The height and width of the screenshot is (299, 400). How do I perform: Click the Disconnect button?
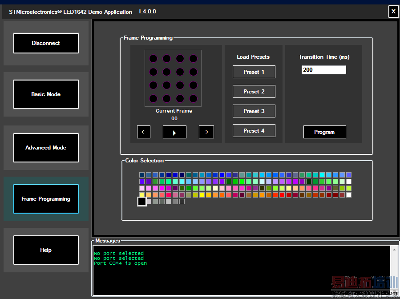(46, 43)
